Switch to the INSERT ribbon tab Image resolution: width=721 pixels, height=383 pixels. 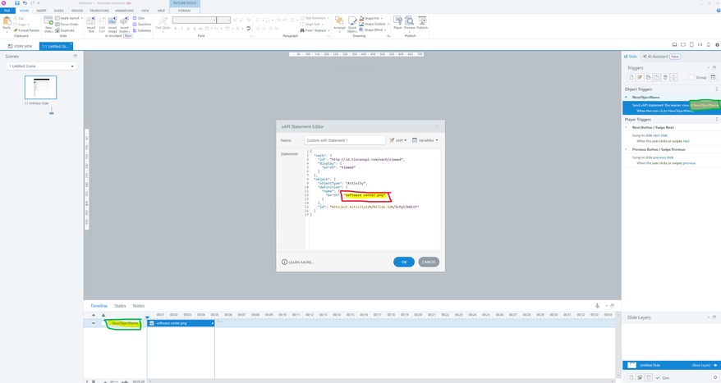[x=41, y=10]
